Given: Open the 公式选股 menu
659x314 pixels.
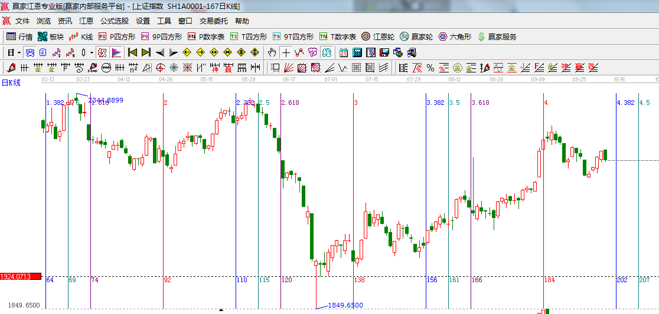Looking at the screenshot, I should (114, 21).
